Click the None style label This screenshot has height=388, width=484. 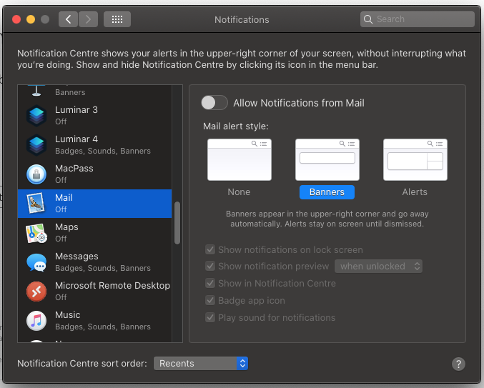point(239,192)
